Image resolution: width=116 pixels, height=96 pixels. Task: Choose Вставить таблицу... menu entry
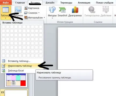[x=22, y=61]
